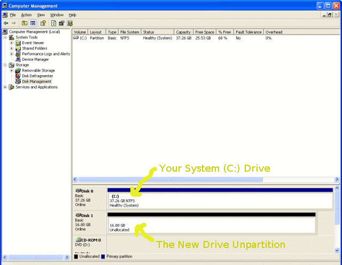Click the Computer Management (Local) root icon

tap(5, 32)
